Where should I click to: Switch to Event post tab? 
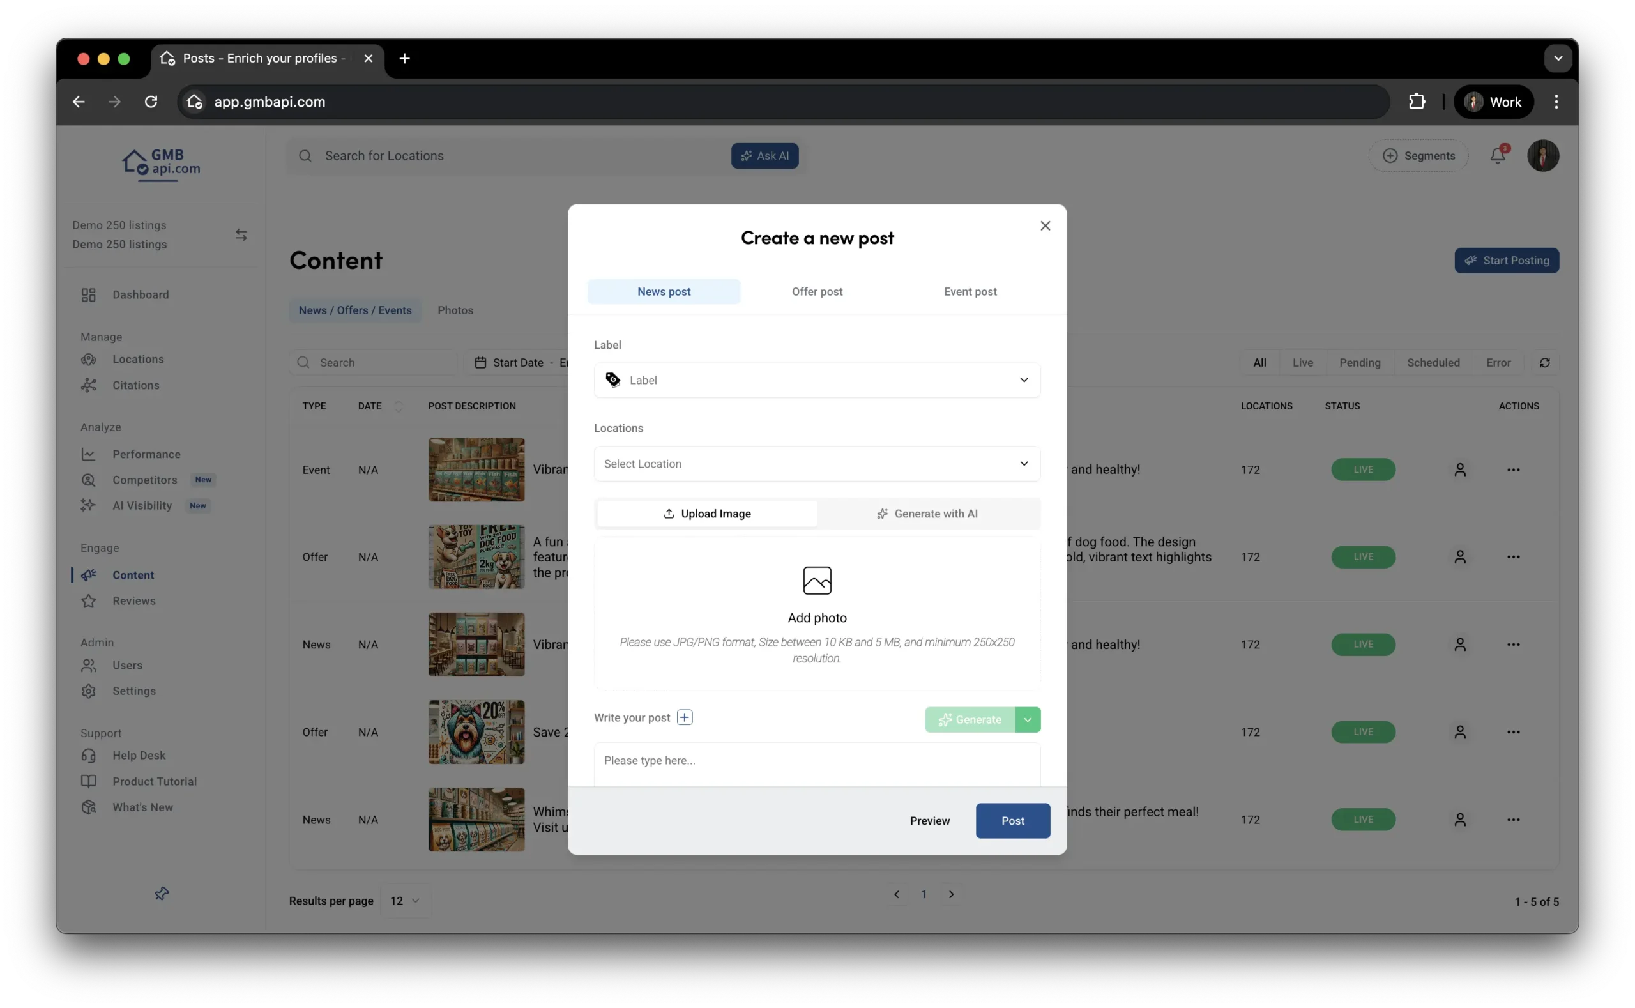[x=970, y=292]
